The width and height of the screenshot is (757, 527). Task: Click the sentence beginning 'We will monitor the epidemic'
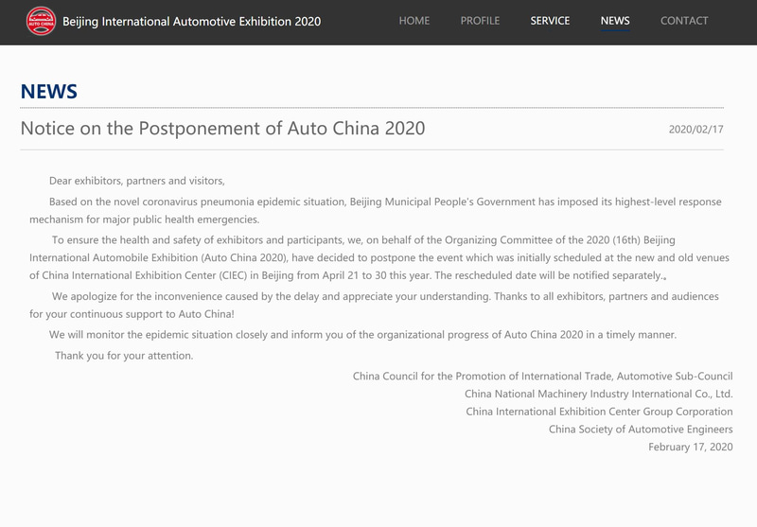click(362, 335)
